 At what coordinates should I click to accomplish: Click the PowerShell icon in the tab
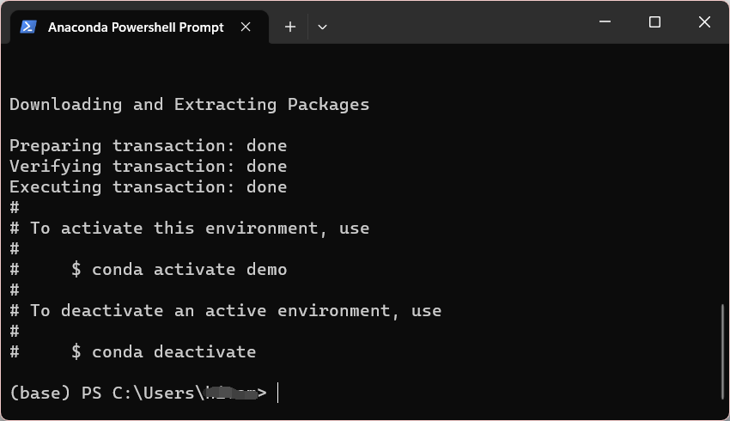pos(27,27)
